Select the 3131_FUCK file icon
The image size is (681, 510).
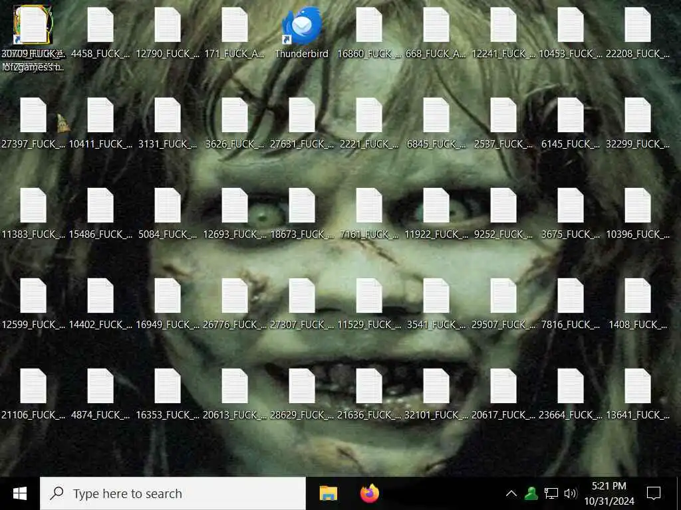point(168,116)
